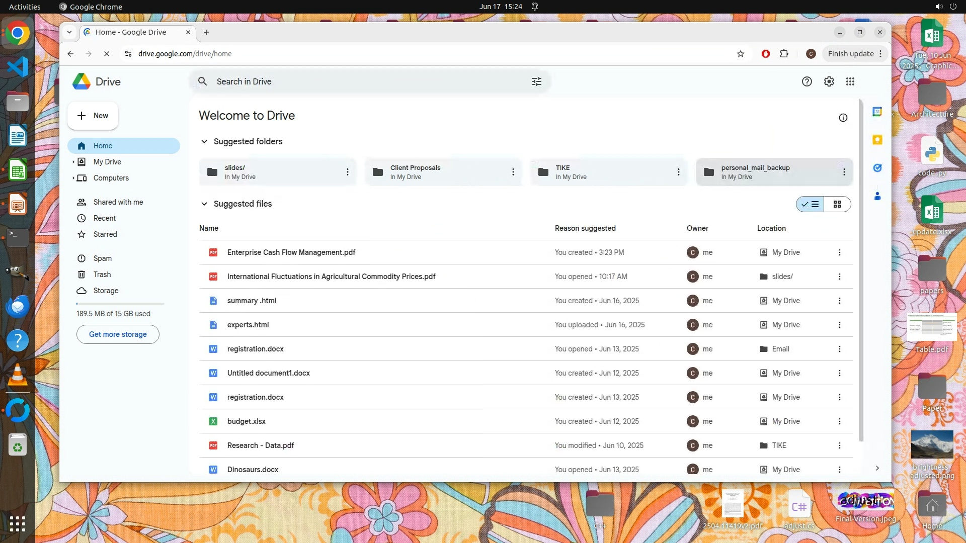966x543 pixels.
Task: Open Google Keep side panel icon
Action: (877, 140)
